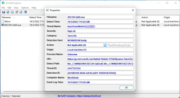Click the Threat Name HackTool field
The width and height of the screenshot is (180, 98).
pyautogui.click(x=100, y=26)
